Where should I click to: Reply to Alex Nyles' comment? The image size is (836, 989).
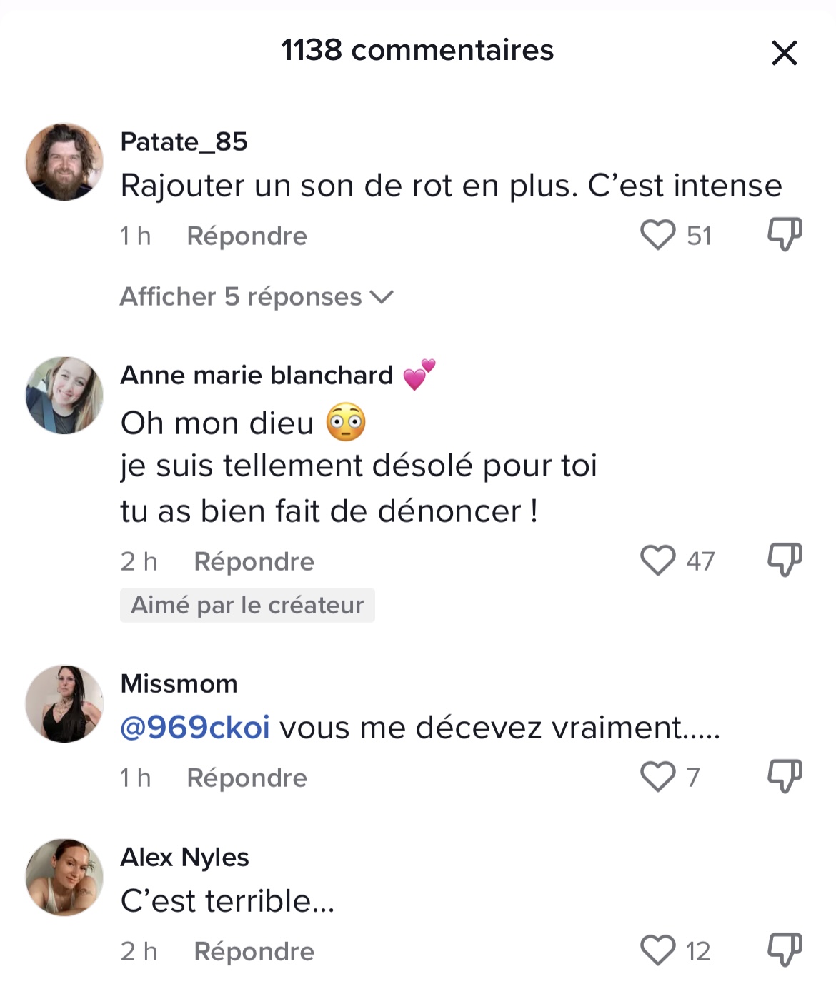coord(254,951)
